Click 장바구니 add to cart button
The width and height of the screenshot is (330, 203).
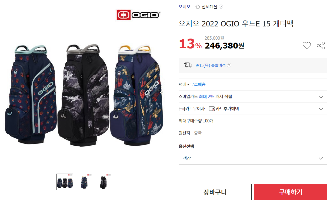215,192
